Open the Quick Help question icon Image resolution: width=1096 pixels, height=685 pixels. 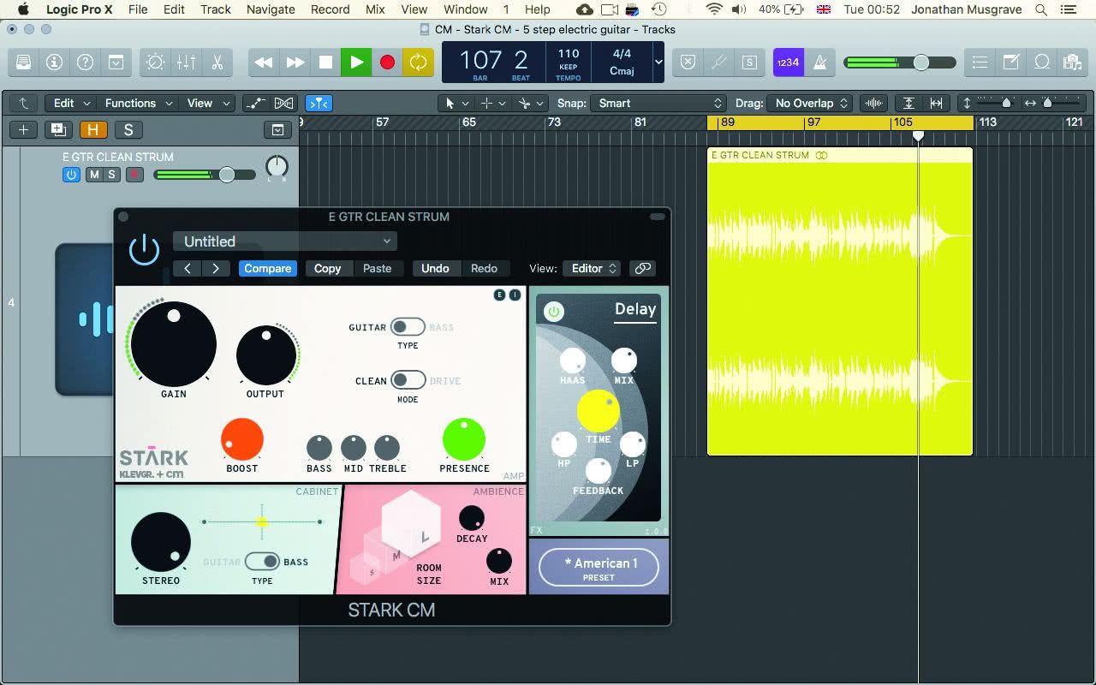(85, 63)
